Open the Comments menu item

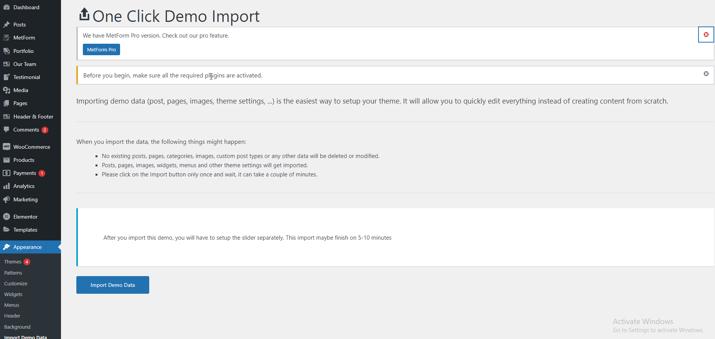[26, 130]
